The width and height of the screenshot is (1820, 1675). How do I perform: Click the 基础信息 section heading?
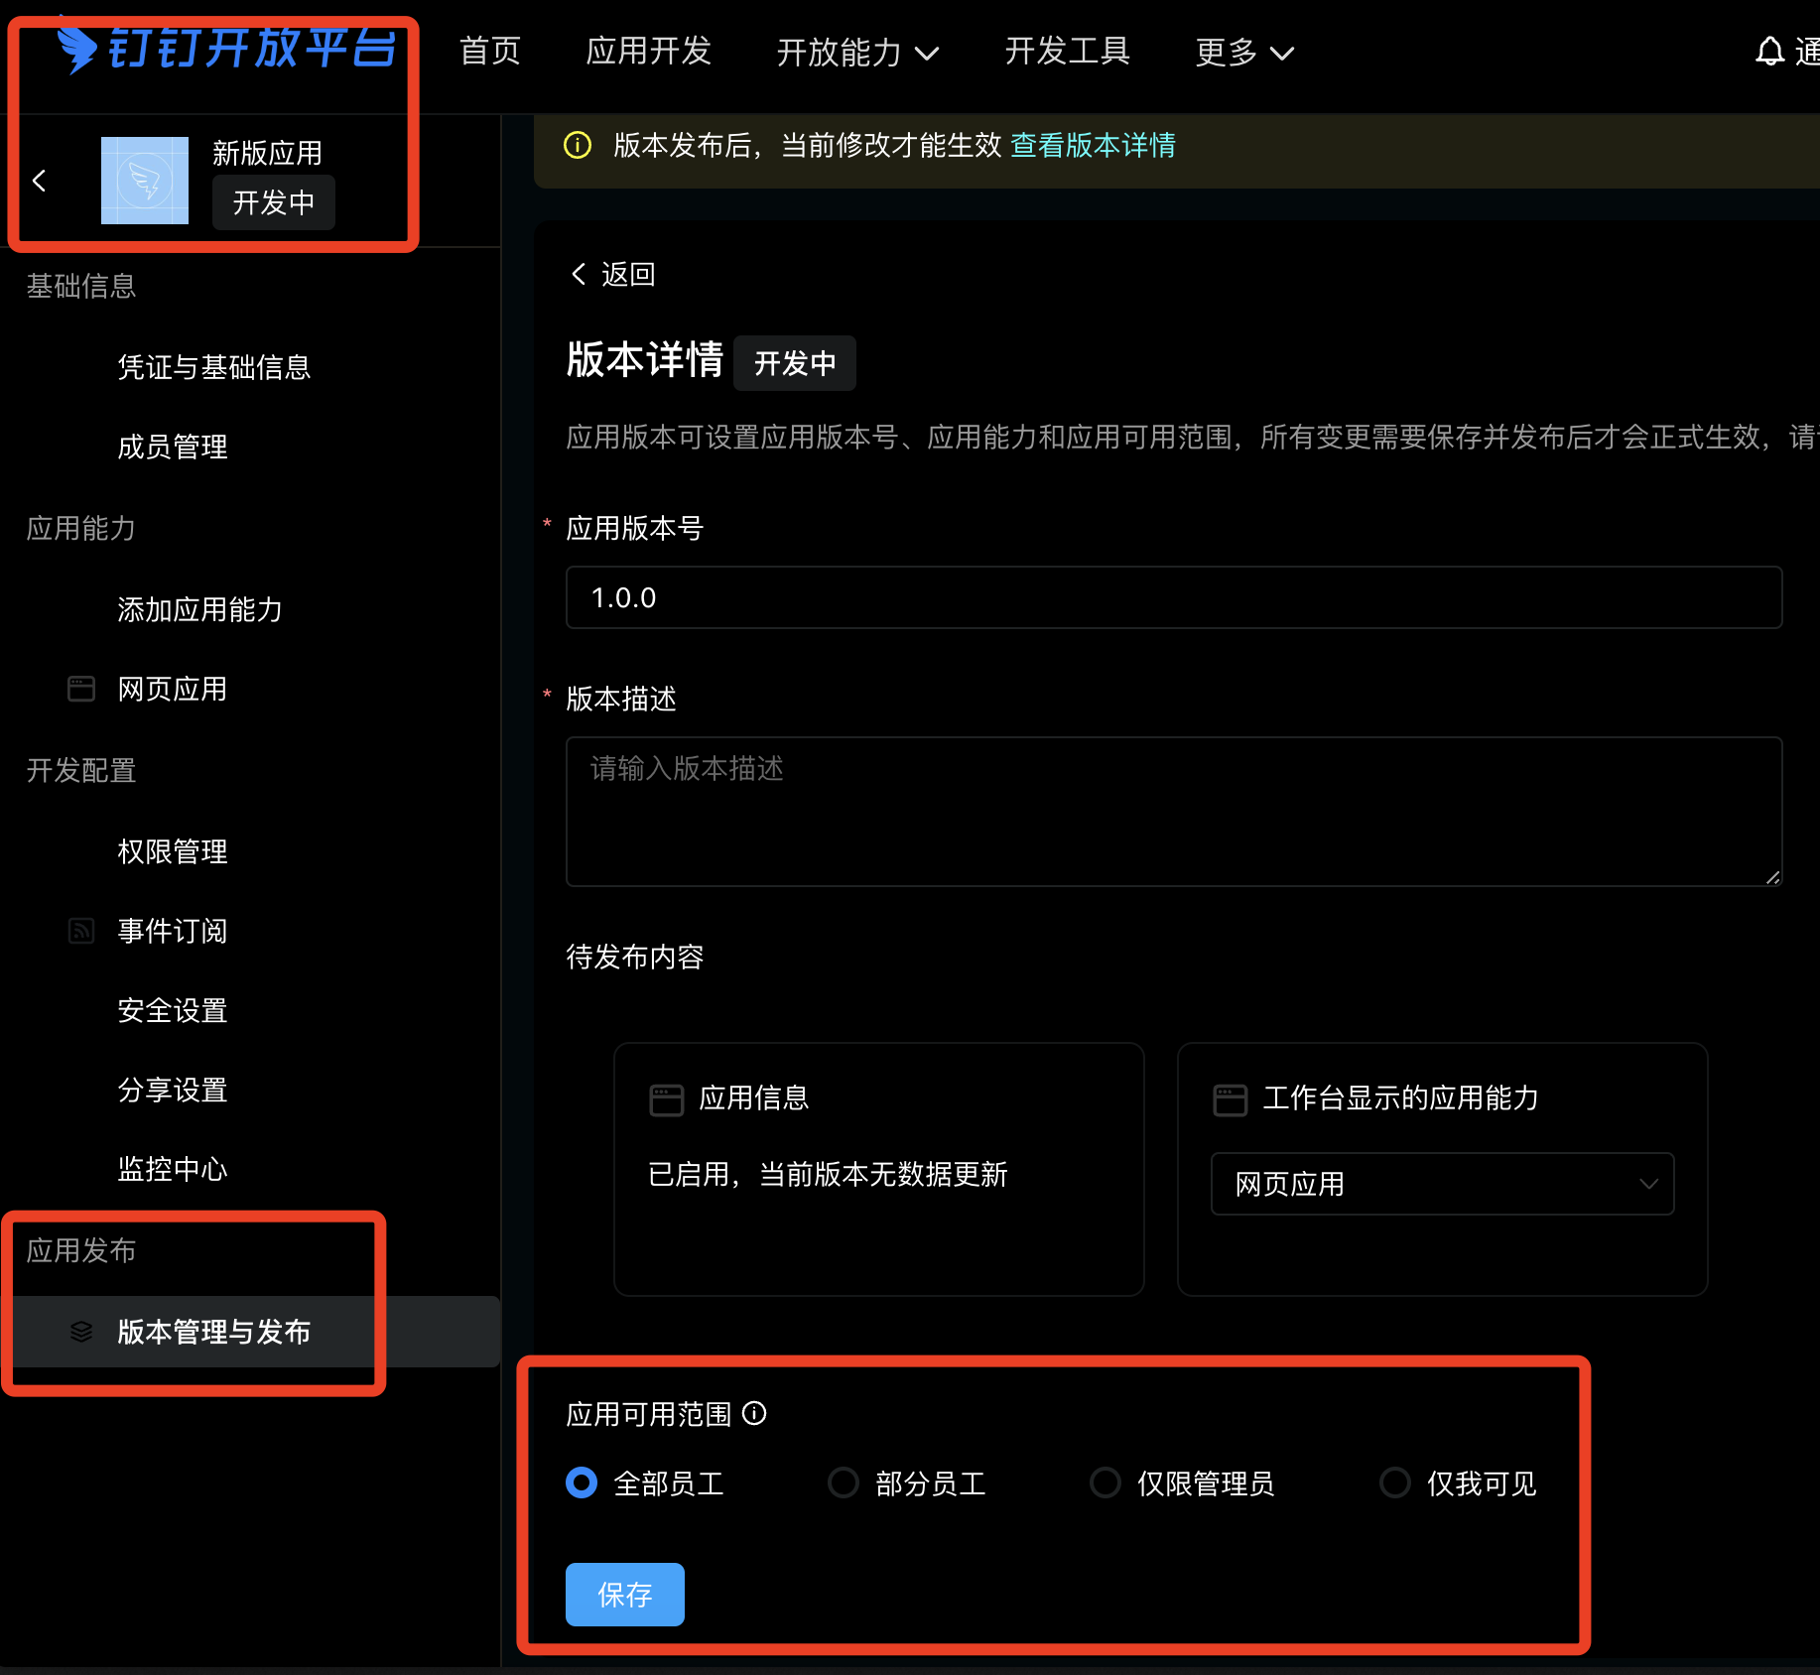81,286
